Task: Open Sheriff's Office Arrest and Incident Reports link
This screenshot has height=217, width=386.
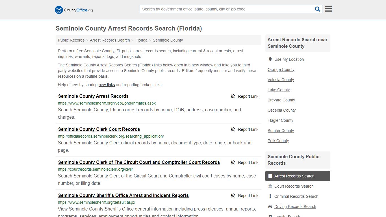Action: point(123,195)
